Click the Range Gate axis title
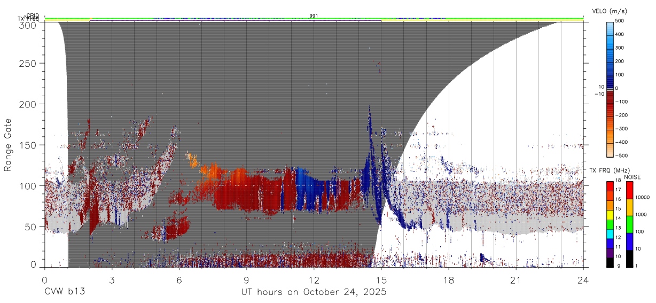656x303 pixels. (9, 145)
